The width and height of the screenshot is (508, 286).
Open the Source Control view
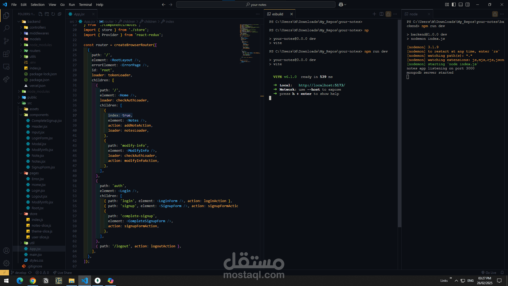[x=6, y=41]
